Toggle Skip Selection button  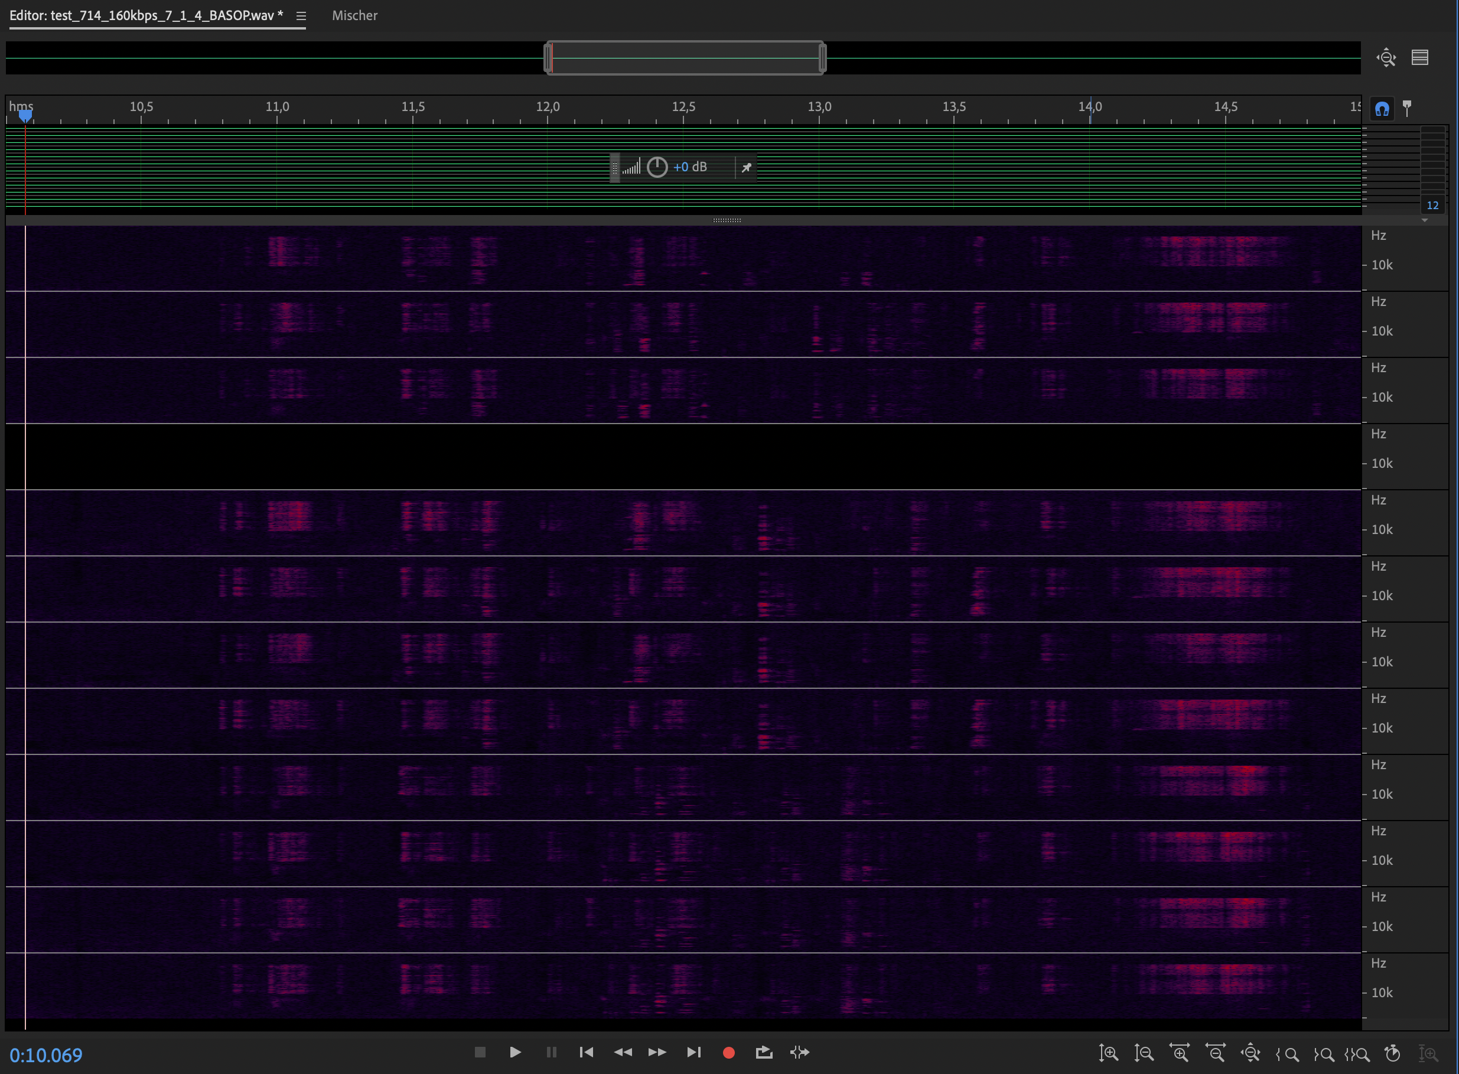tap(799, 1052)
